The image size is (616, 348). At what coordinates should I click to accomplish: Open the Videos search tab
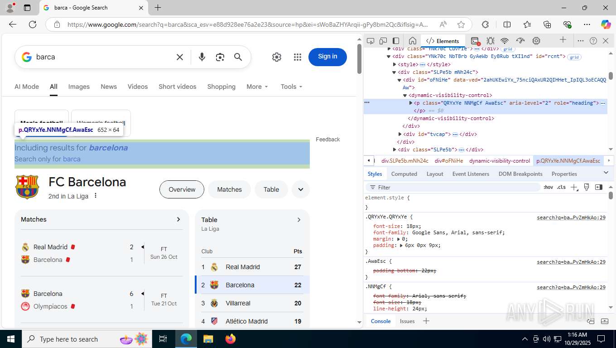click(138, 87)
